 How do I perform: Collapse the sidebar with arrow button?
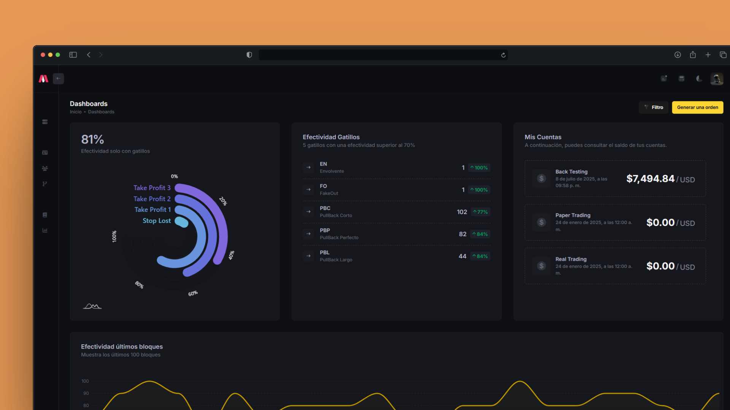pos(58,79)
